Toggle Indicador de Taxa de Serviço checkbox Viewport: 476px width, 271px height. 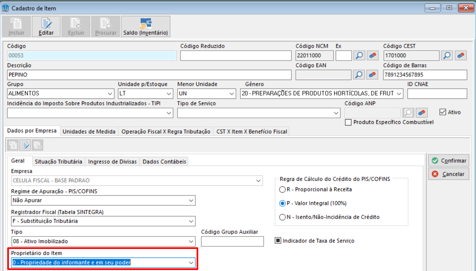tap(278, 241)
